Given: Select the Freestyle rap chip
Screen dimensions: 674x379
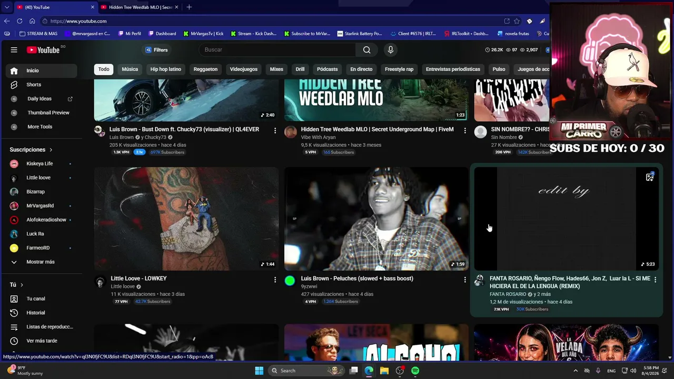Looking at the screenshot, I should point(399,69).
